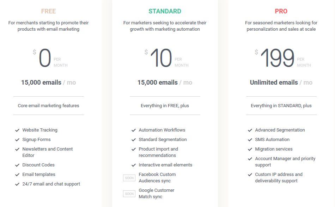335x207 pixels.
Task: Click the checkmark next to Advanced Segmentation
Action: [x=250, y=130]
